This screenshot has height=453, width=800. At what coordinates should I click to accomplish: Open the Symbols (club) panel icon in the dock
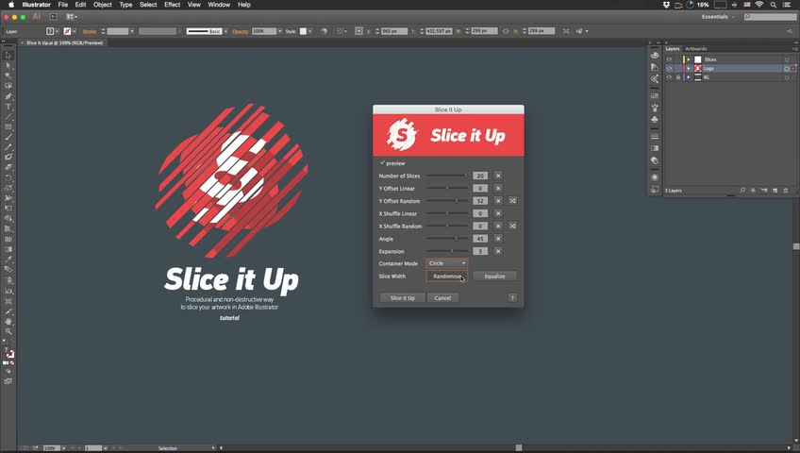655,119
